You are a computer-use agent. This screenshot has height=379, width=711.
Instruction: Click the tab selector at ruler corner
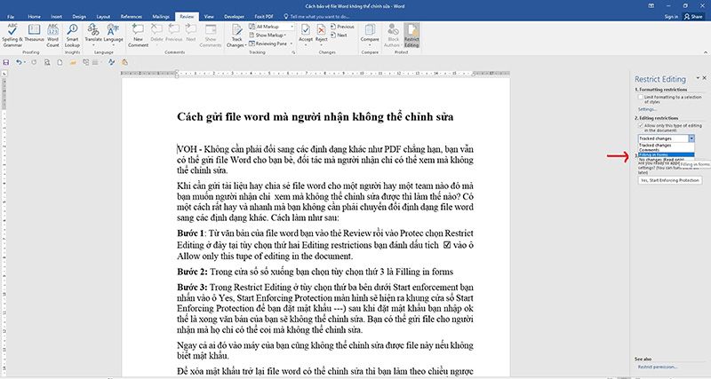click(4, 73)
